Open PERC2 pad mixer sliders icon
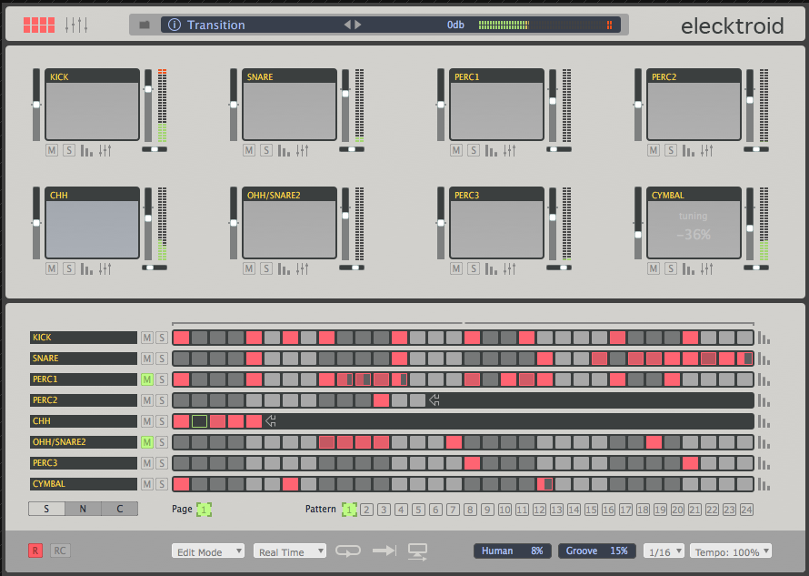Screen dimensions: 809x576 tap(706, 150)
